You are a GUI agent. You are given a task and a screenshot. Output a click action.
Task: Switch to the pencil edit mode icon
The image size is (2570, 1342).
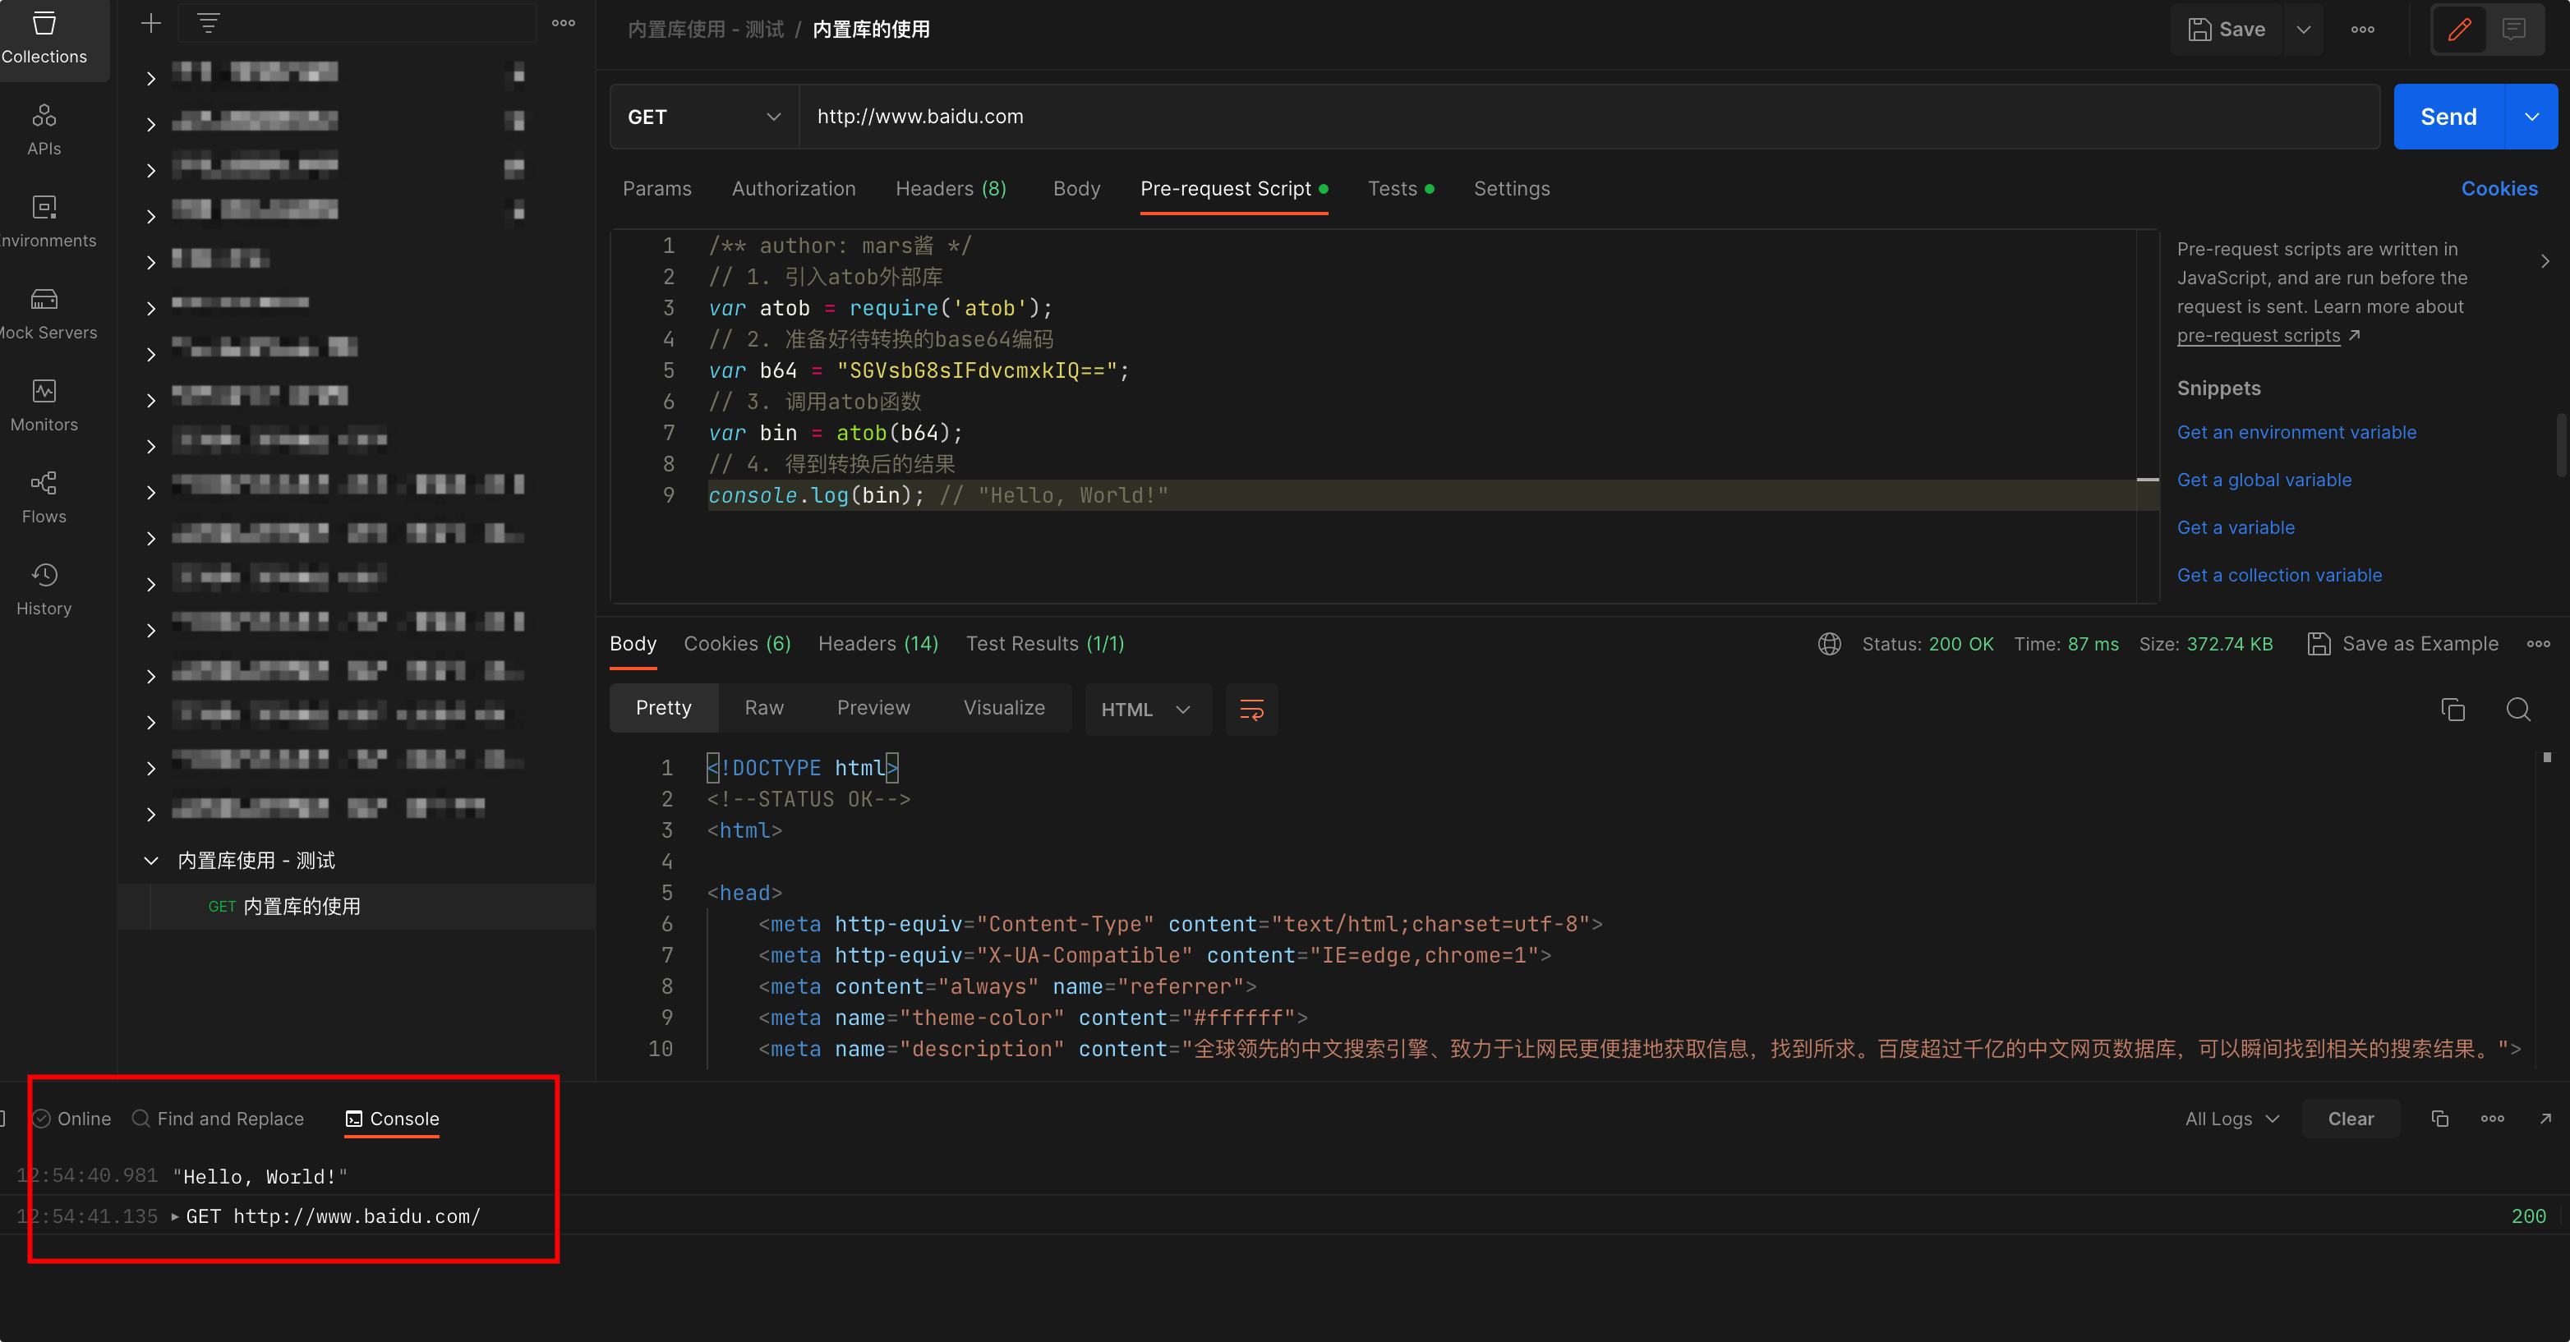(x=2459, y=30)
